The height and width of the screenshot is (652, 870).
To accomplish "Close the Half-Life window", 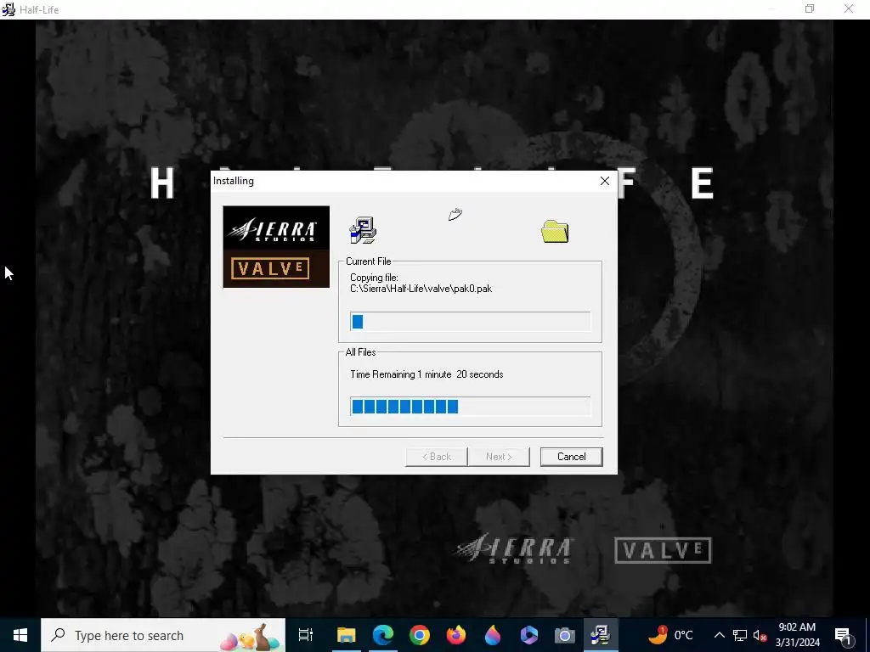I will point(849,8).
